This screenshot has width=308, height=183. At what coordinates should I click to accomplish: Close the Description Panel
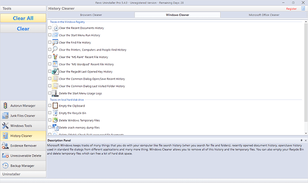(x=305, y=140)
